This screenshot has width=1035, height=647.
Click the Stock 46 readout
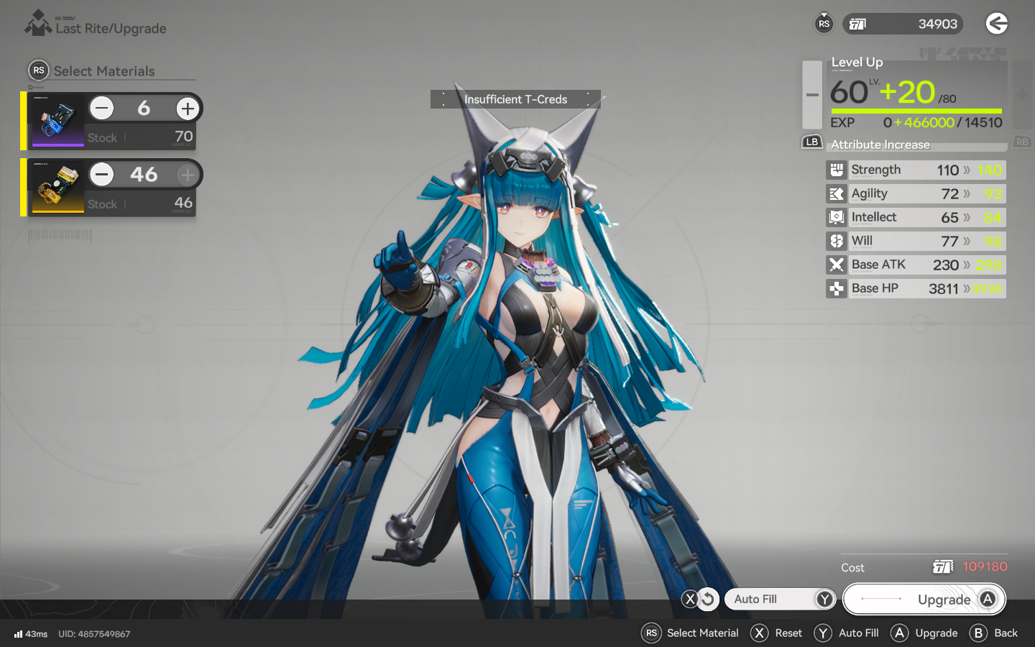(x=141, y=203)
